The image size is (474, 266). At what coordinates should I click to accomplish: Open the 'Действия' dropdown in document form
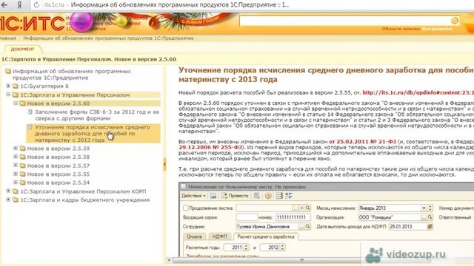click(x=193, y=196)
